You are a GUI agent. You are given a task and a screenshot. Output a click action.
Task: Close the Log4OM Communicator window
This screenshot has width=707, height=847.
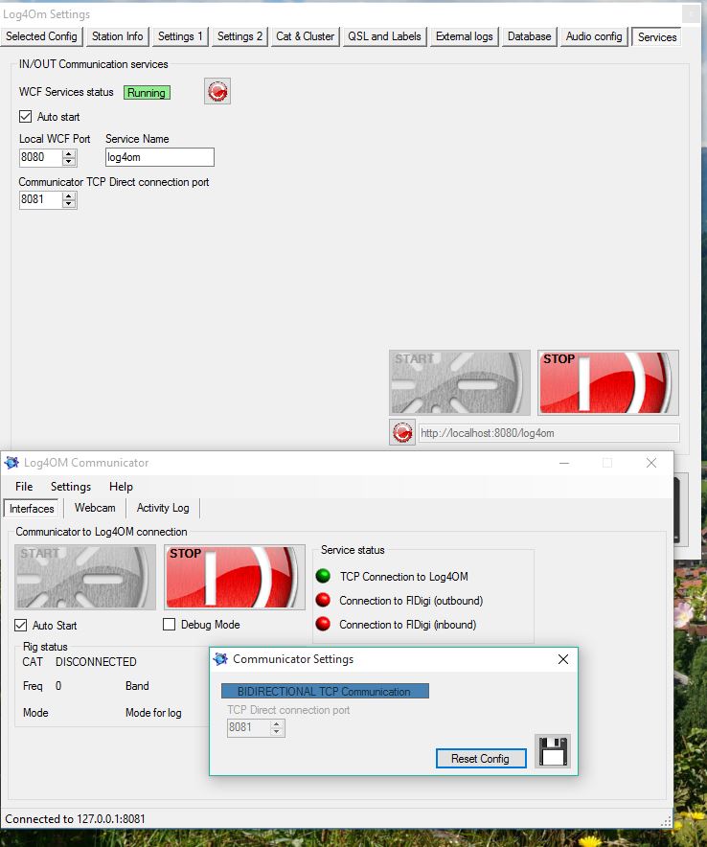[651, 463]
